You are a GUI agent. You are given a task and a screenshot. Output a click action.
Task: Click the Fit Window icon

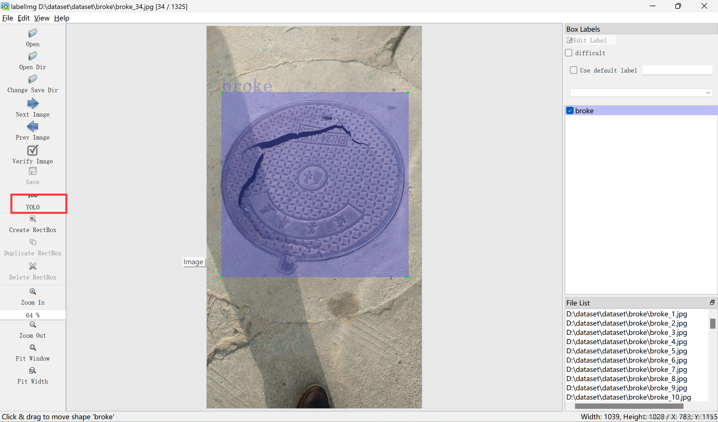tap(33, 348)
